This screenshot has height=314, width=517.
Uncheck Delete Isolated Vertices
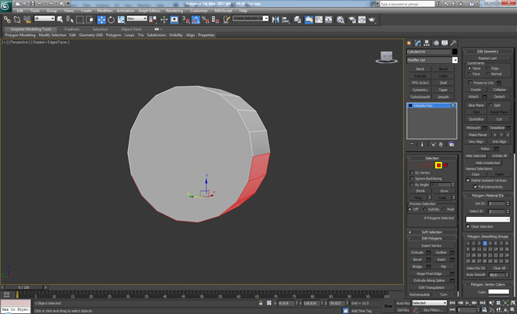[468, 180]
